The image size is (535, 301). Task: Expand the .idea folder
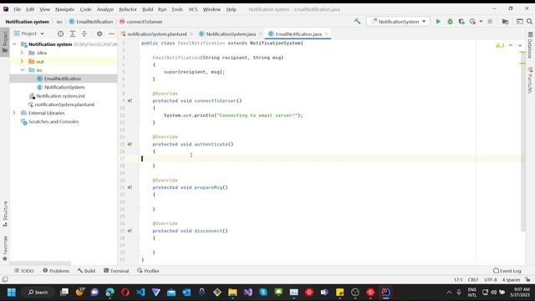pos(23,53)
